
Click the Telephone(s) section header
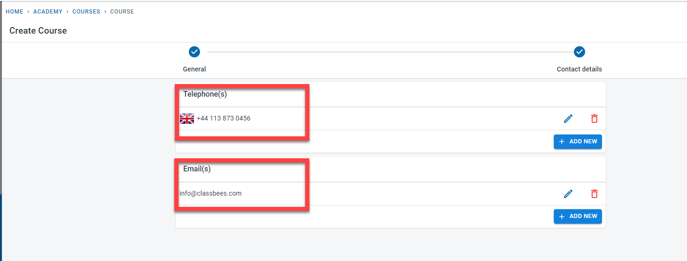[205, 94]
